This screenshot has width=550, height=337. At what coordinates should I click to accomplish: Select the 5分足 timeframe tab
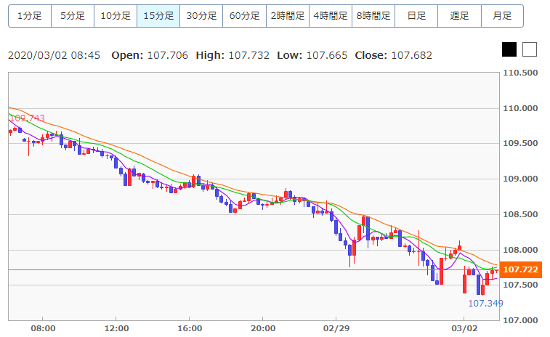73,16
